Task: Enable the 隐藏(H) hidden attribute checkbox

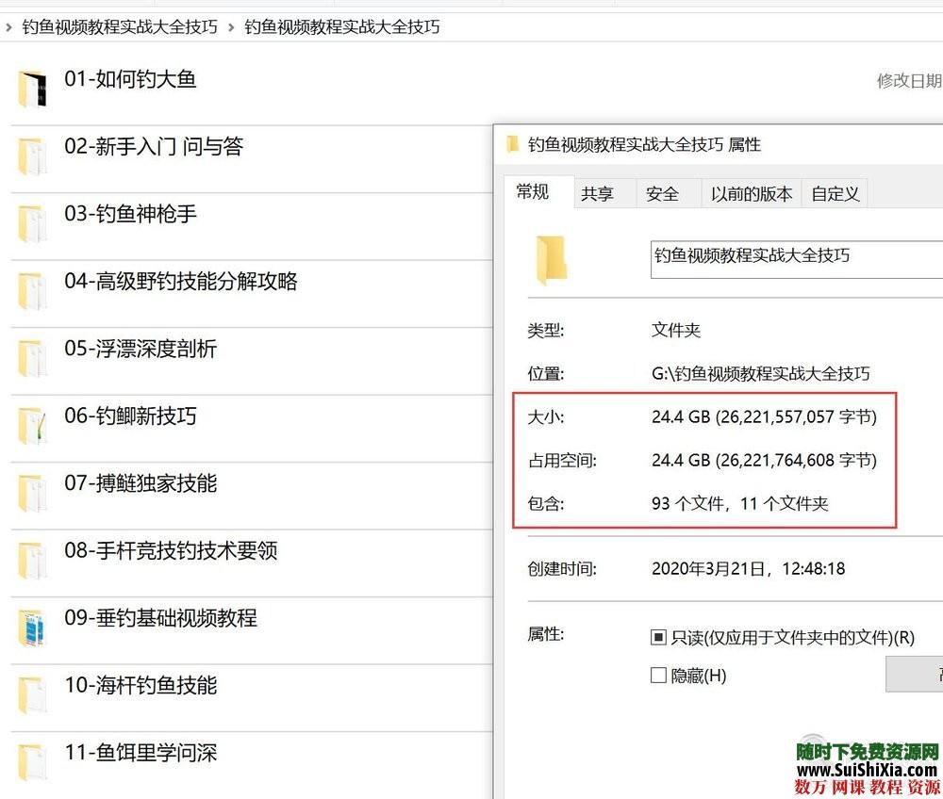Action: click(657, 676)
